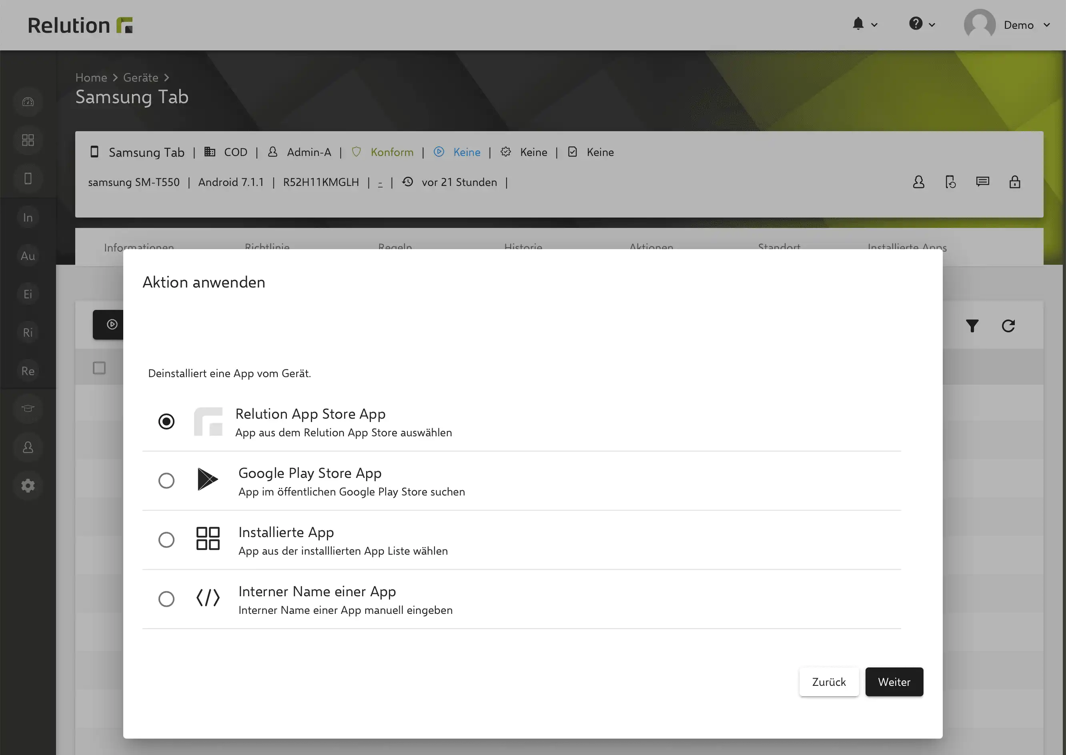Viewport: 1066px width, 755px height.
Task: Select the Google Play Store App radio button
Action: click(166, 480)
